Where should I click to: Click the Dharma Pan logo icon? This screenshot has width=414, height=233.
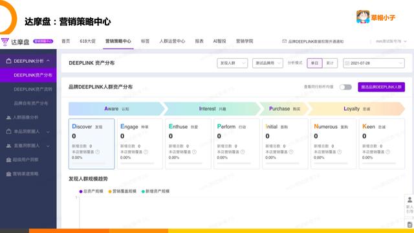[5, 41]
